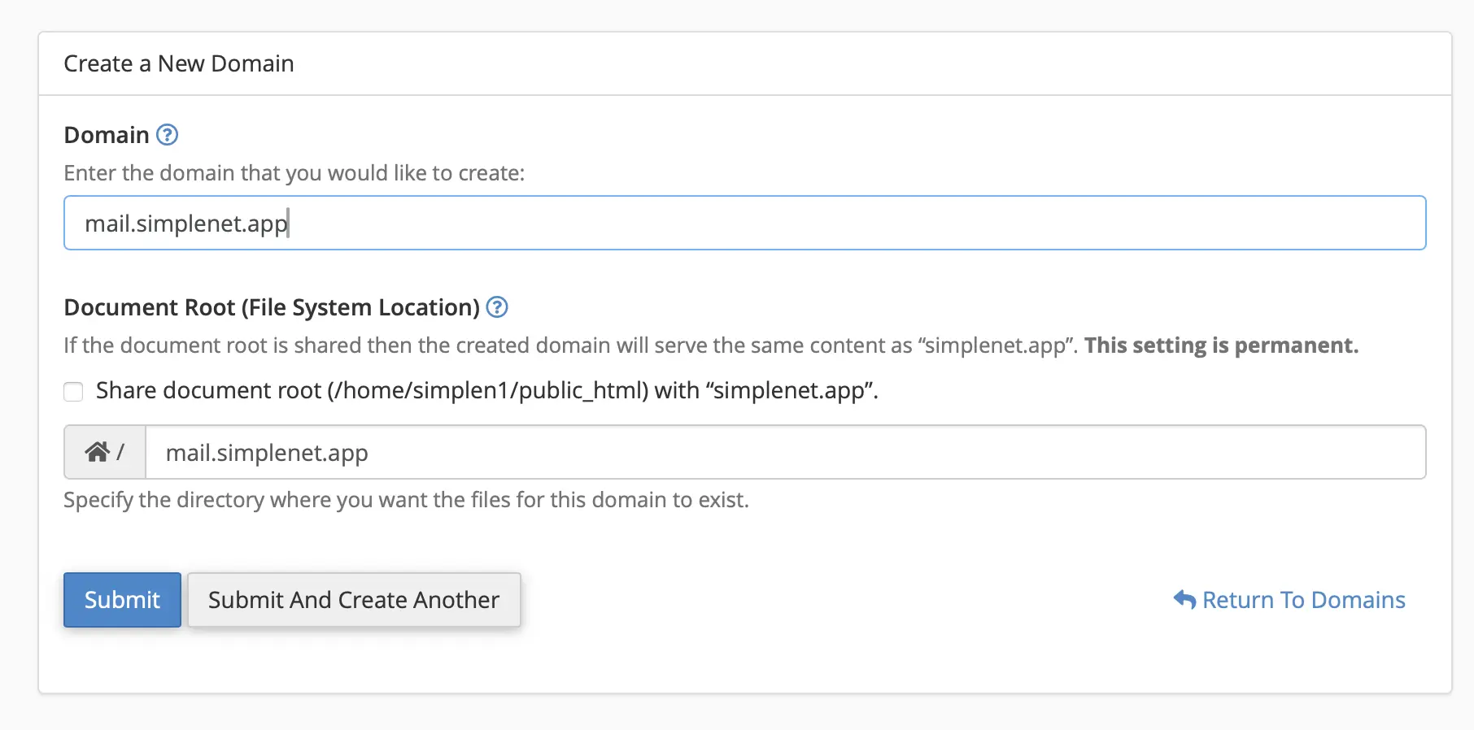Click the return arrow icon beside Return To Domains
The width and height of the screenshot is (1474, 730).
[1184, 600]
